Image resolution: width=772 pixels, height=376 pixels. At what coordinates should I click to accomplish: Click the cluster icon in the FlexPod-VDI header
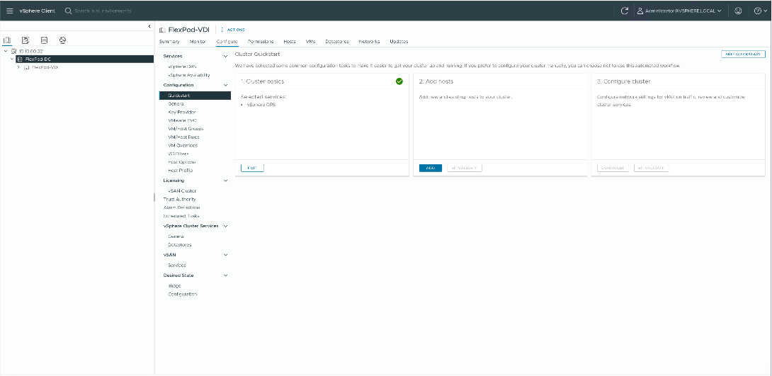pyautogui.click(x=162, y=30)
